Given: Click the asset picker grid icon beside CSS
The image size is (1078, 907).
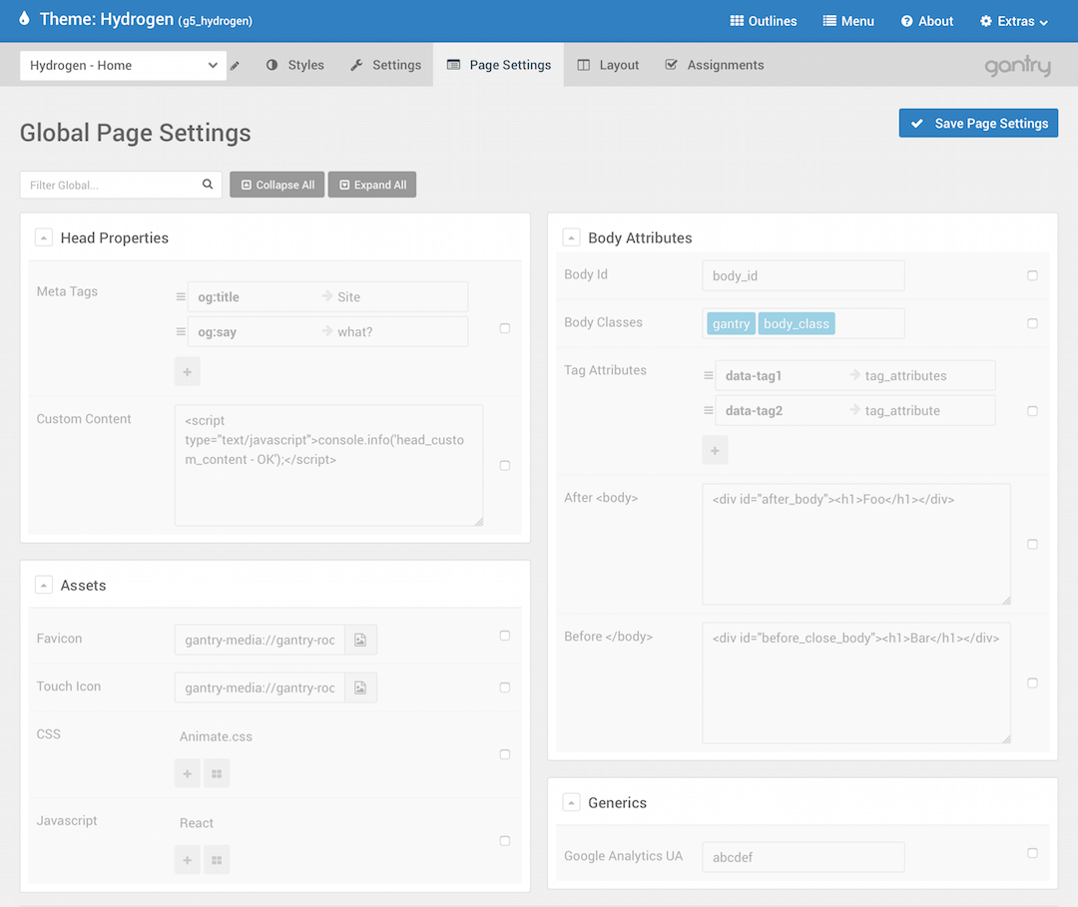Looking at the screenshot, I should tap(217, 773).
